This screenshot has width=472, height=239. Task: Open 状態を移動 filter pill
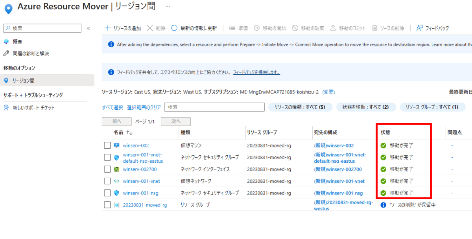[x=366, y=107]
